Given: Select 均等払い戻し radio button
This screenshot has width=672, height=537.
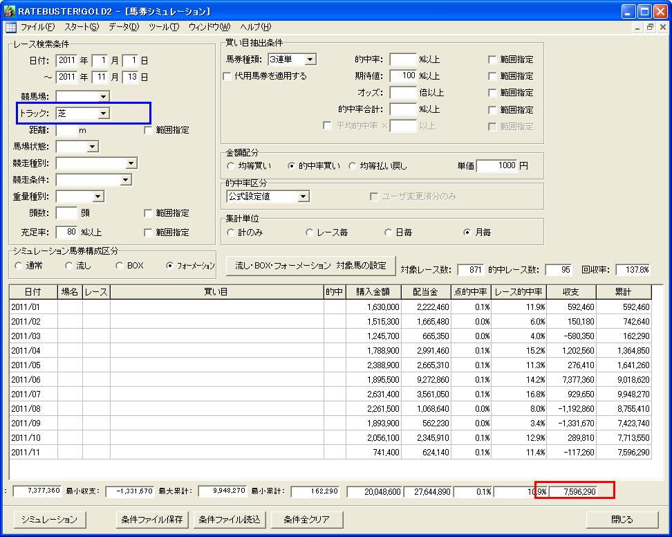Looking at the screenshot, I should click(x=353, y=165).
